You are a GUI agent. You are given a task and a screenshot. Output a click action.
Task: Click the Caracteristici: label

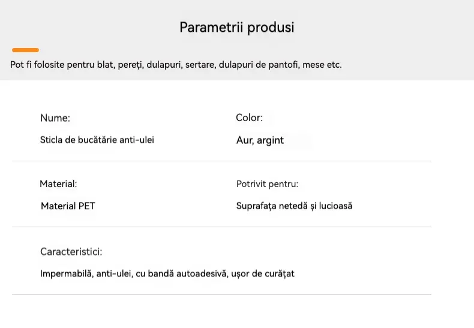[x=71, y=252]
